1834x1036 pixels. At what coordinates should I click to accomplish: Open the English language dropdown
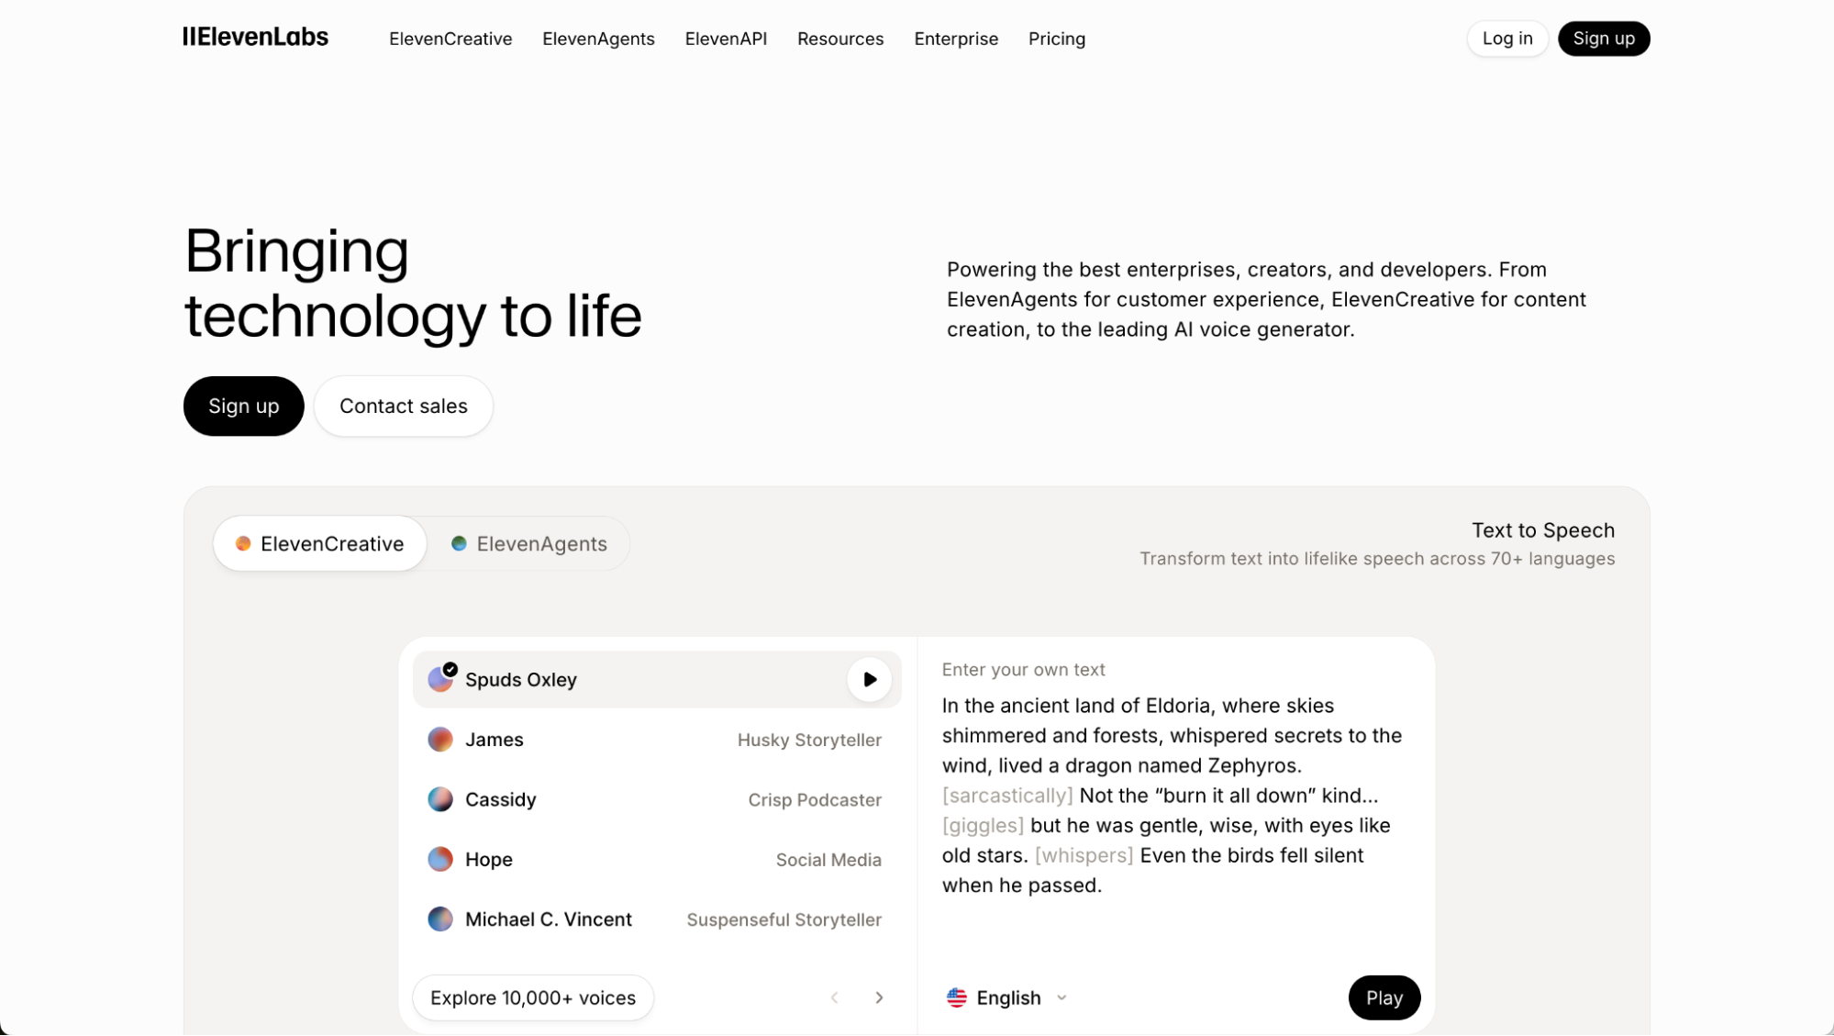tap(1009, 997)
